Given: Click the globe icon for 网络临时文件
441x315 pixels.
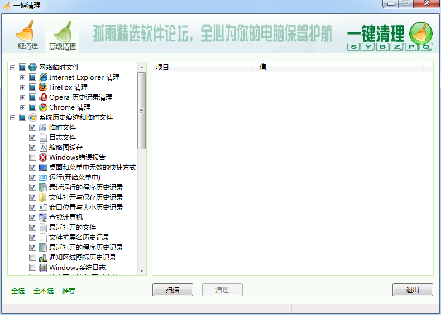Looking at the screenshot, I should click(x=32, y=67).
